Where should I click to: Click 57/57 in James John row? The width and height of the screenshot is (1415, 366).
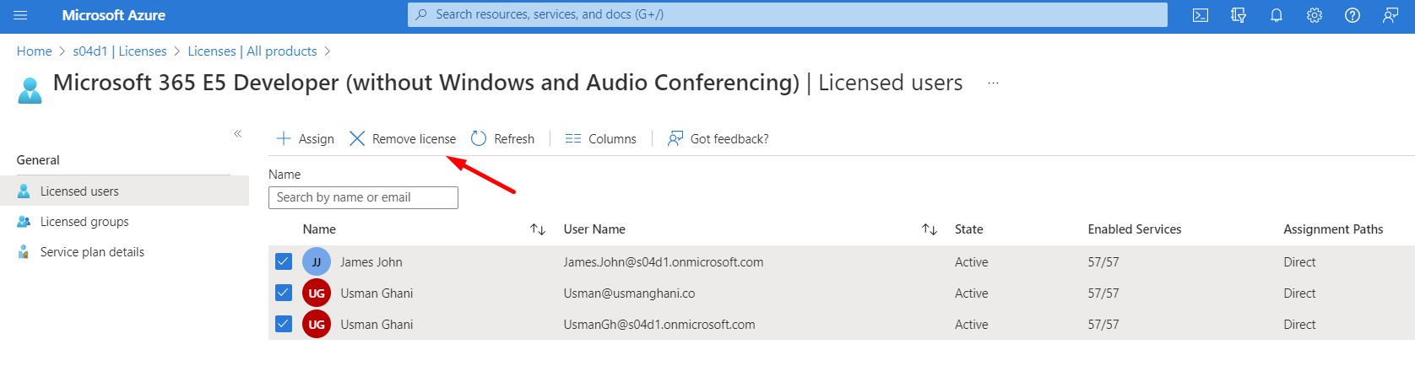pyautogui.click(x=1103, y=262)
